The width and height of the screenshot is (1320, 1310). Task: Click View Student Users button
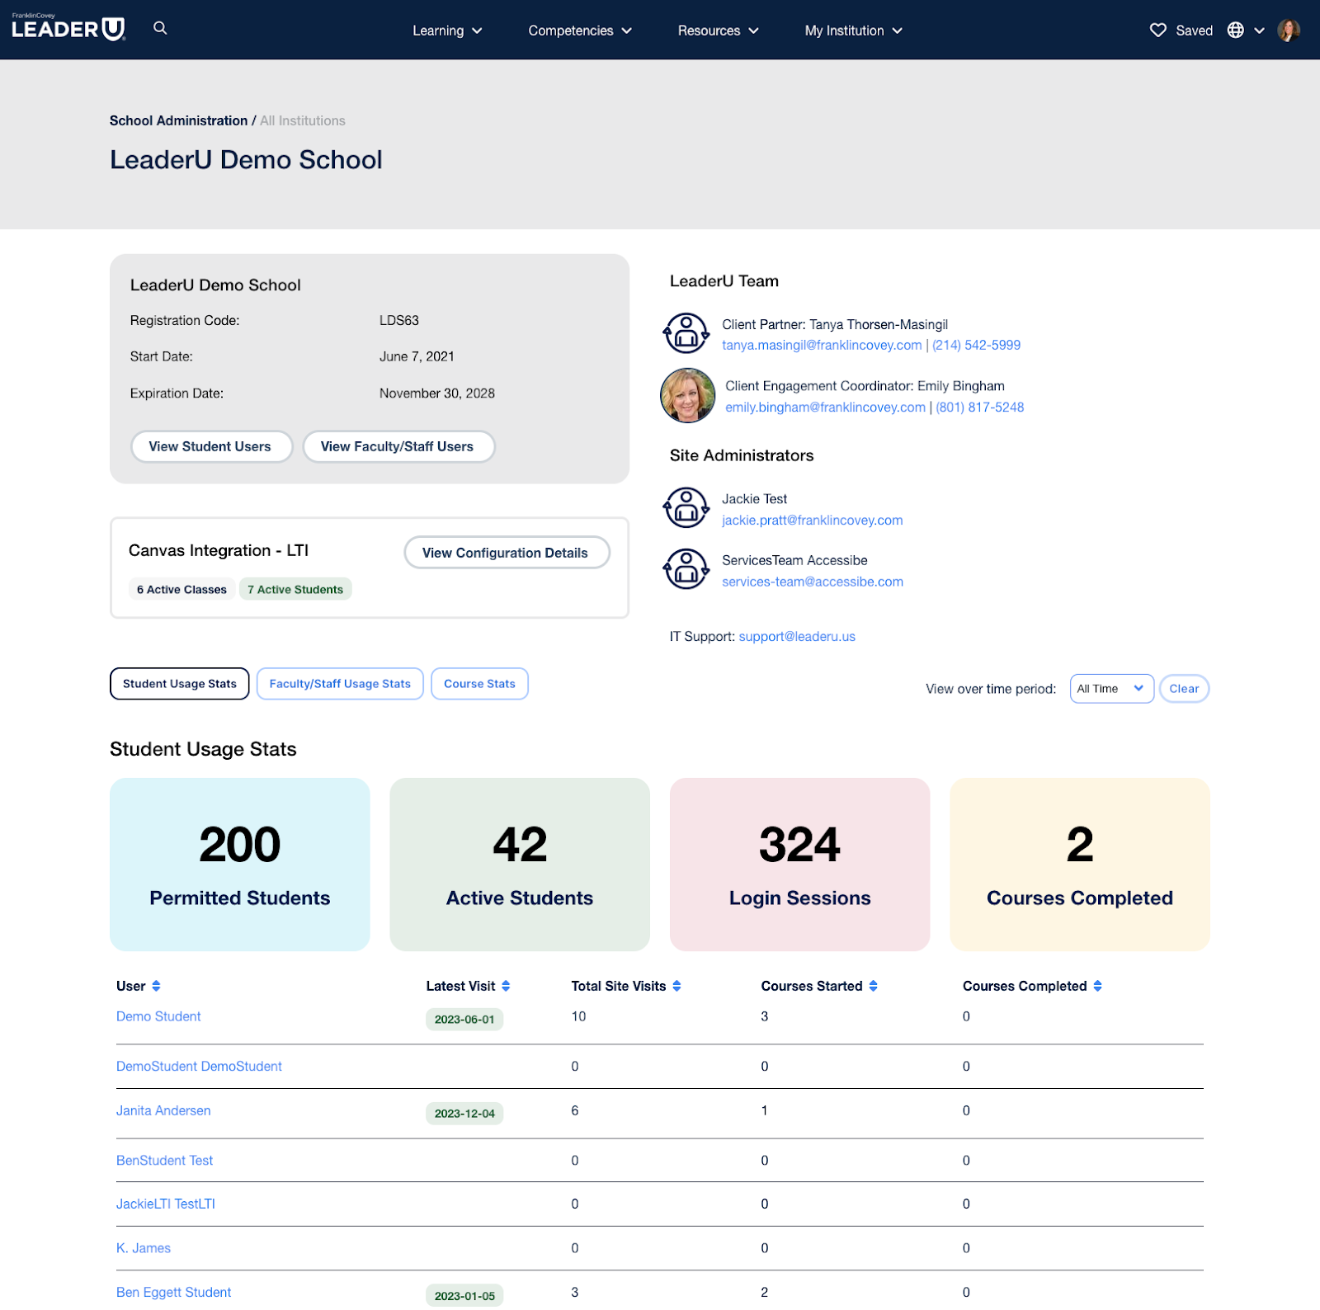click(x=210, y=446)
